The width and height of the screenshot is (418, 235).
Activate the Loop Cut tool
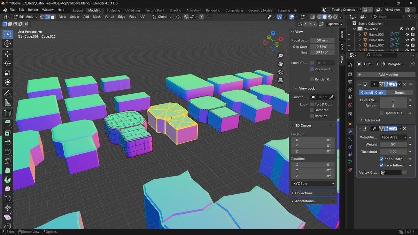8,151
